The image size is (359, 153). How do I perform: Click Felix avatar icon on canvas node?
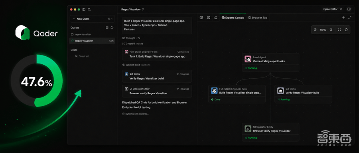pyautogui.click(x=214, y=91)
